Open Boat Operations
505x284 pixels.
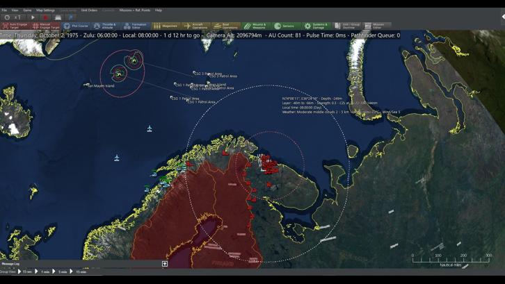(226, 26)
